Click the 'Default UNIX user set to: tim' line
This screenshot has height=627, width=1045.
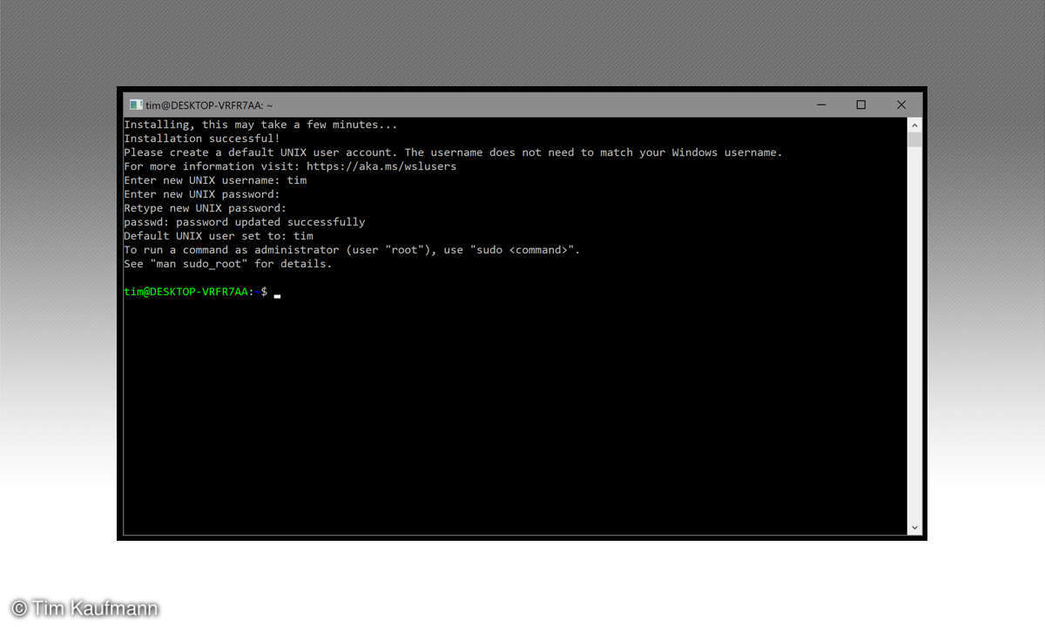point(219,236)
